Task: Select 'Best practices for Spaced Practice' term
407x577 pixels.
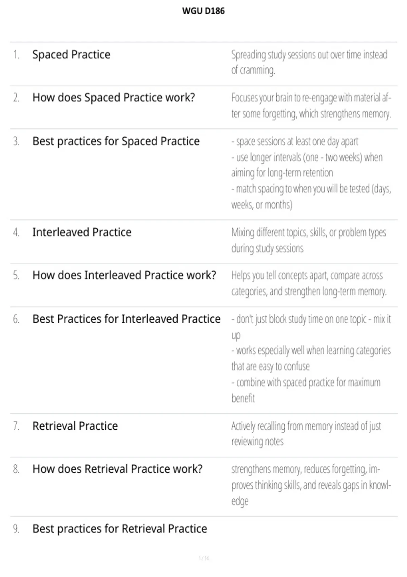Action: [116, 141]
